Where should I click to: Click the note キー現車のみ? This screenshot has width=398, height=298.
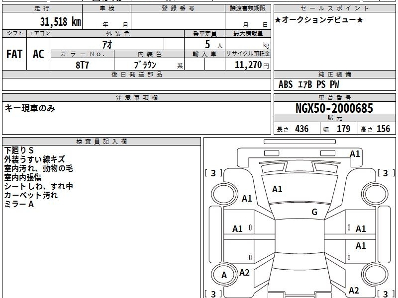point(30,108)
